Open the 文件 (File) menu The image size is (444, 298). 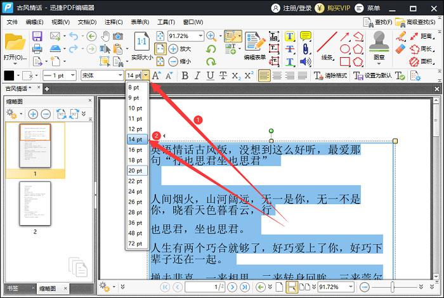click(12, 22)
